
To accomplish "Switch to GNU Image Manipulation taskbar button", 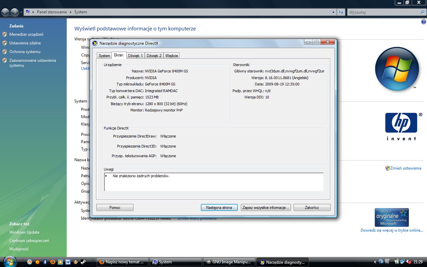I will pos(230,262).
